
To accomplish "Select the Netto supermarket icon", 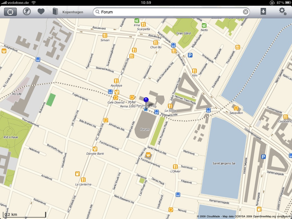I will pos(204,25).
